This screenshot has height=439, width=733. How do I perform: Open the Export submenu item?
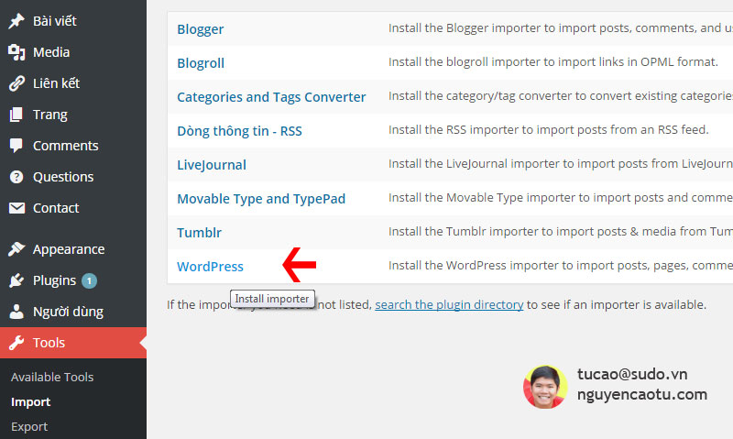[x=29, y=426]
